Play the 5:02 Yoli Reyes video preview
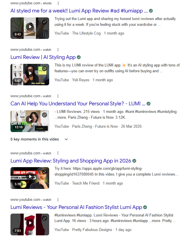194x240 pixels. (x=30, y=73)
